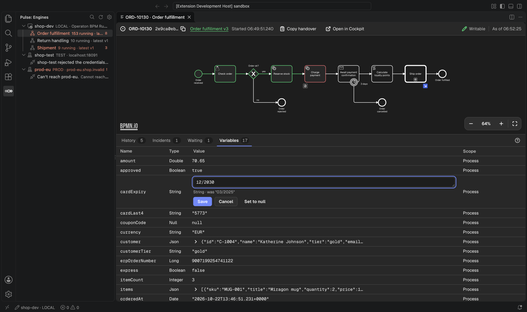527x312 pixels.
Task: Toggle the bottom panel layout icon
Action: [x=511, y=6]
